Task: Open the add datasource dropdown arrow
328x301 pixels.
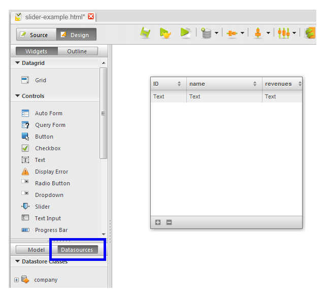Action: [x=216, y=33]
